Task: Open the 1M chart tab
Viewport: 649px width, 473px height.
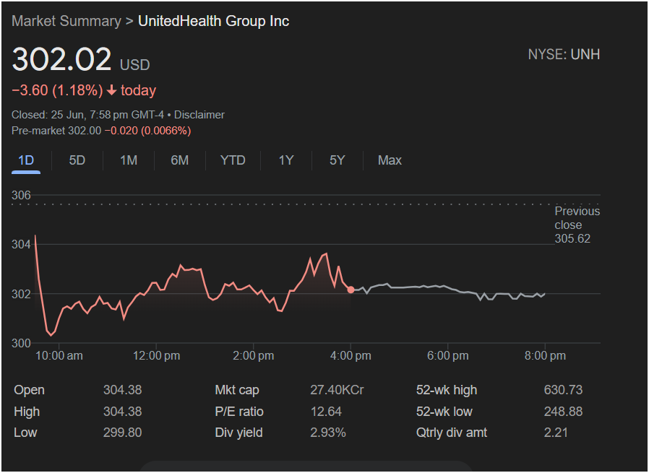Action: click(129, 160)
